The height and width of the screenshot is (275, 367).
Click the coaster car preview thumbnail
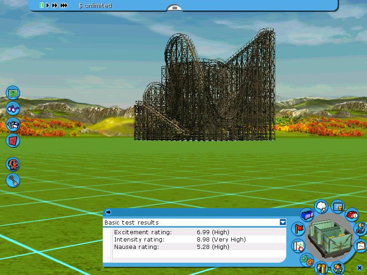click(x=330, y=237)
